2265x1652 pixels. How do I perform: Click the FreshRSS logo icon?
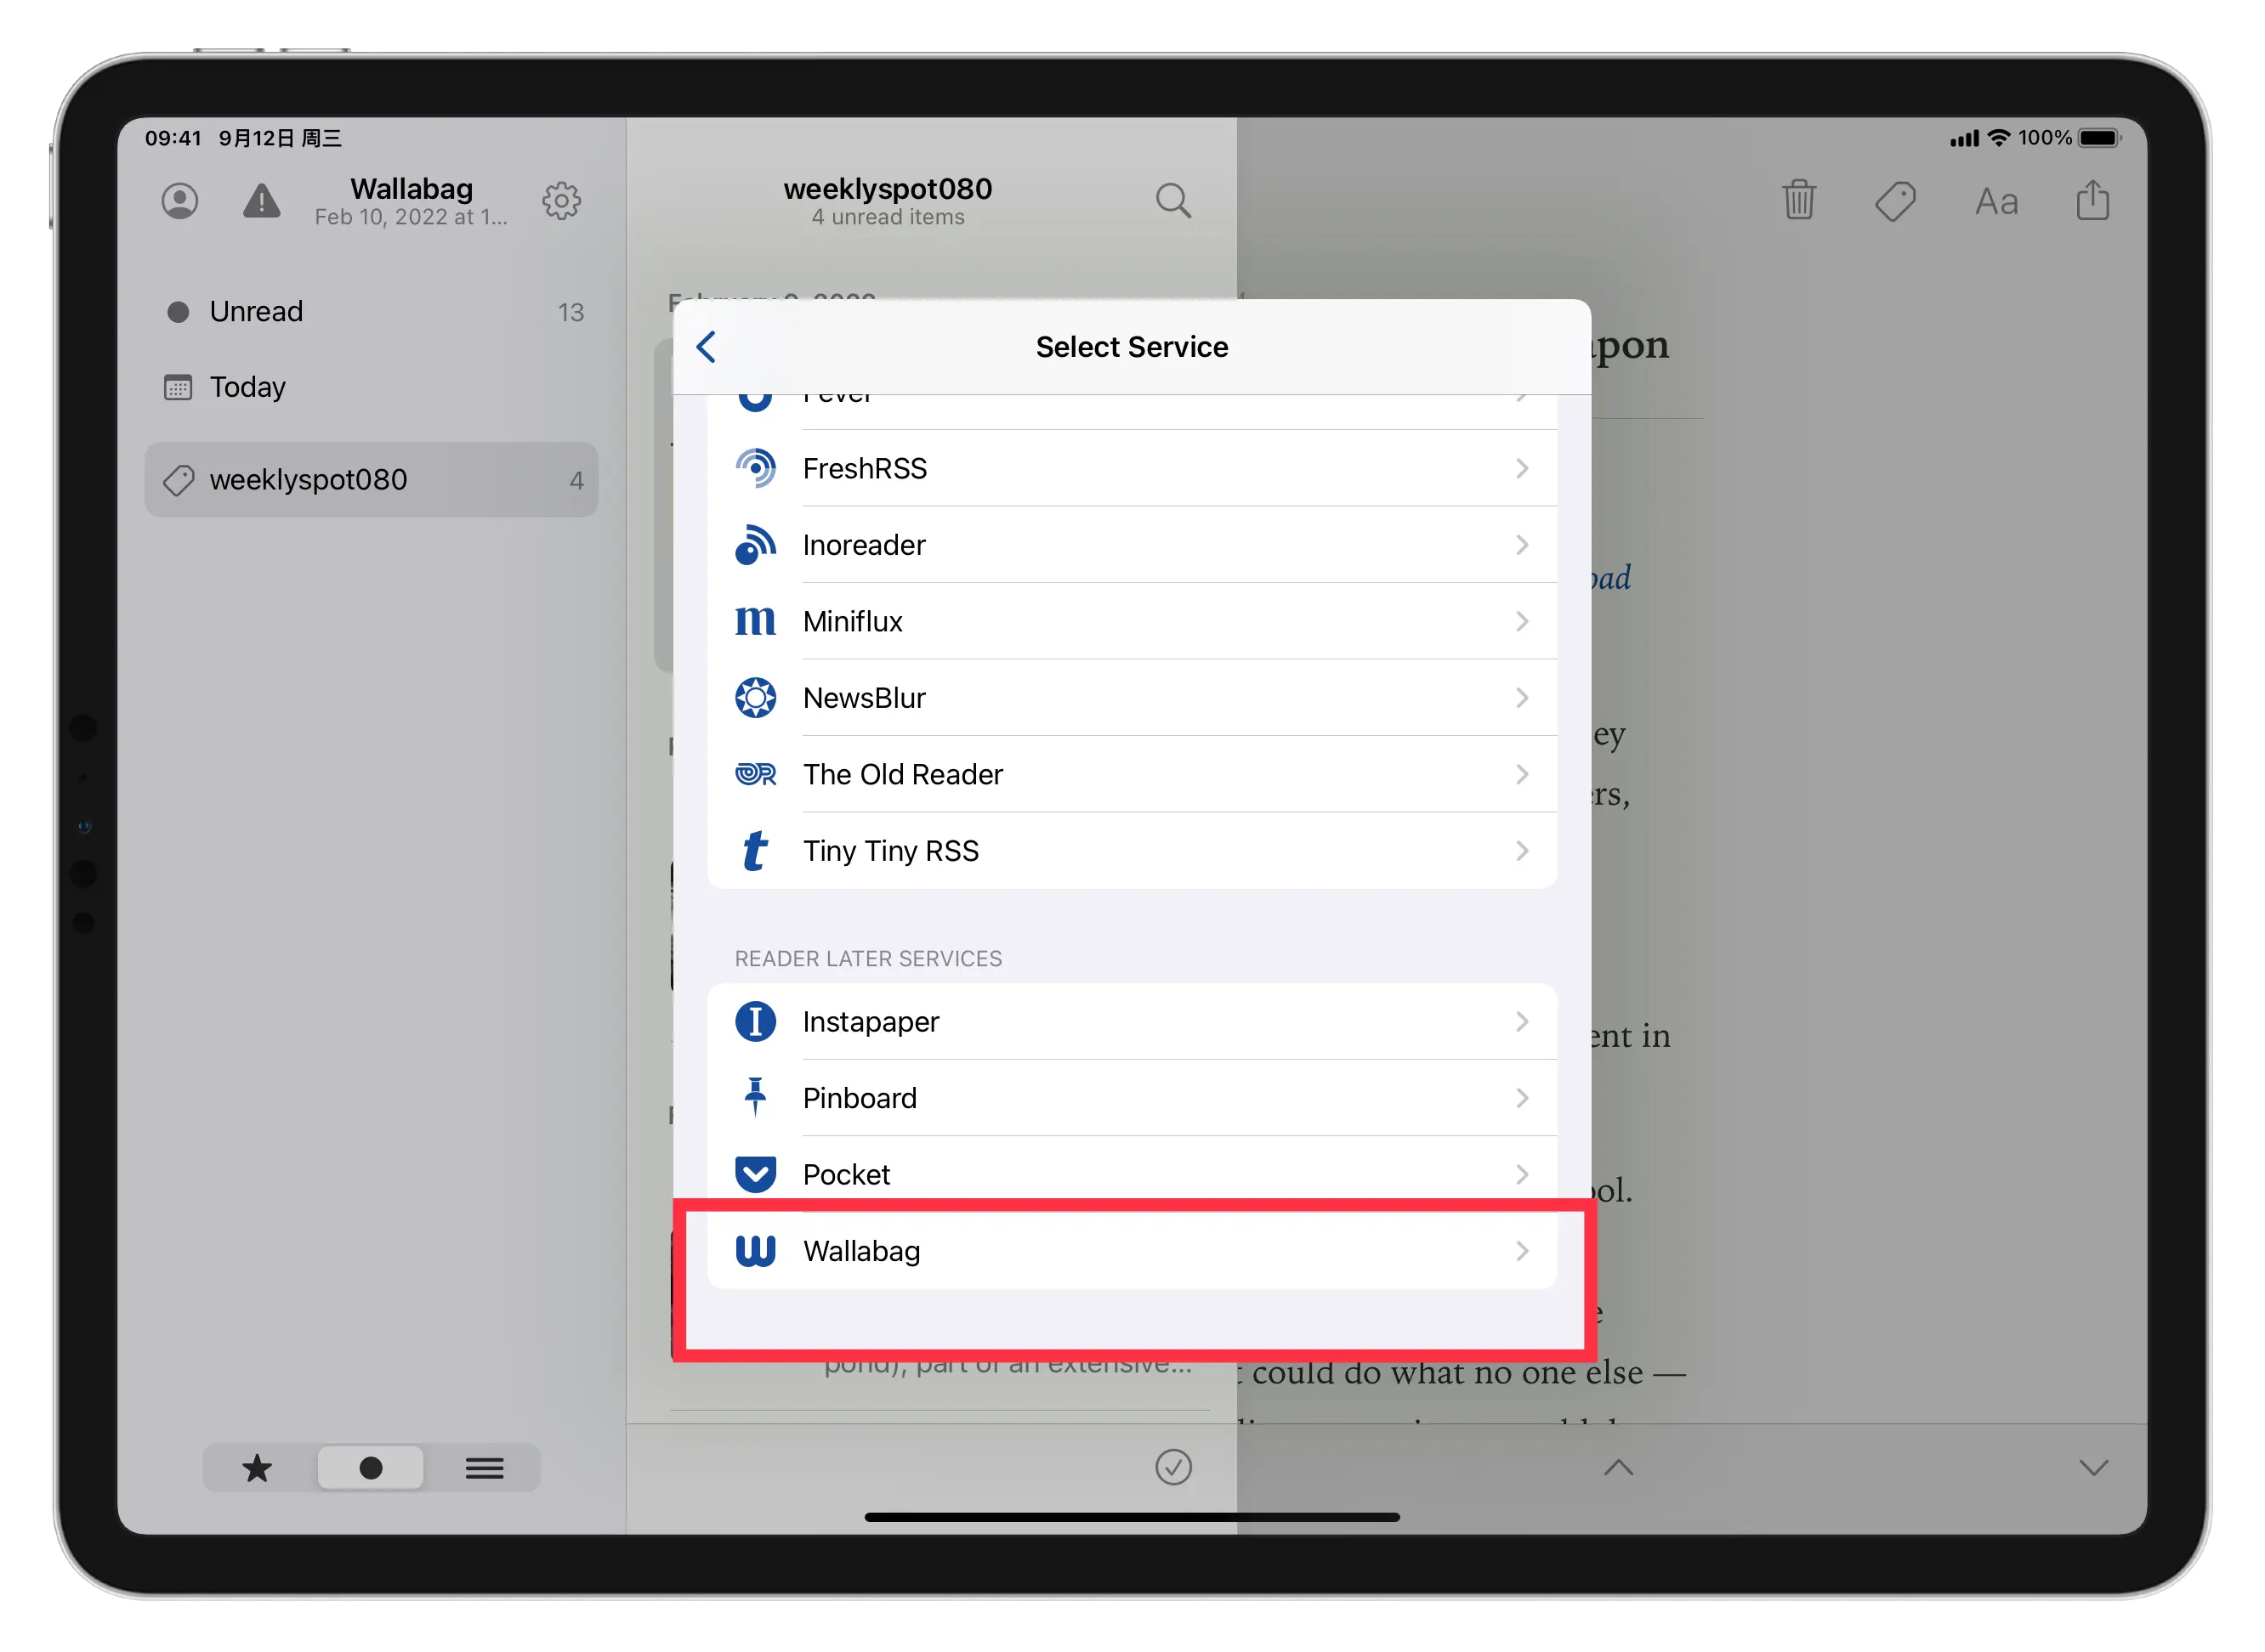coord(755,468)
